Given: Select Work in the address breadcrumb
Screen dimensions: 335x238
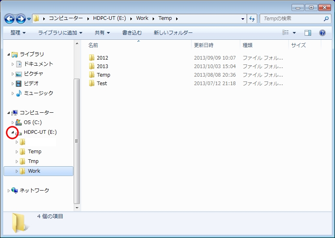Looking at the screenshot, I should click(142, 18).
